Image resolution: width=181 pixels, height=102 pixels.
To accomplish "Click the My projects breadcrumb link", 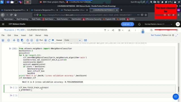I will (9, 30).
